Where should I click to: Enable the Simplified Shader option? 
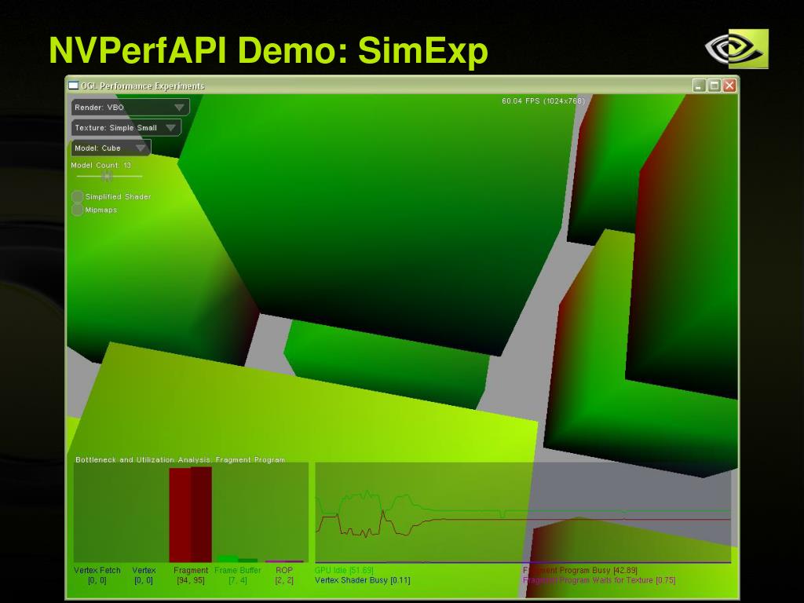(78, 197)
